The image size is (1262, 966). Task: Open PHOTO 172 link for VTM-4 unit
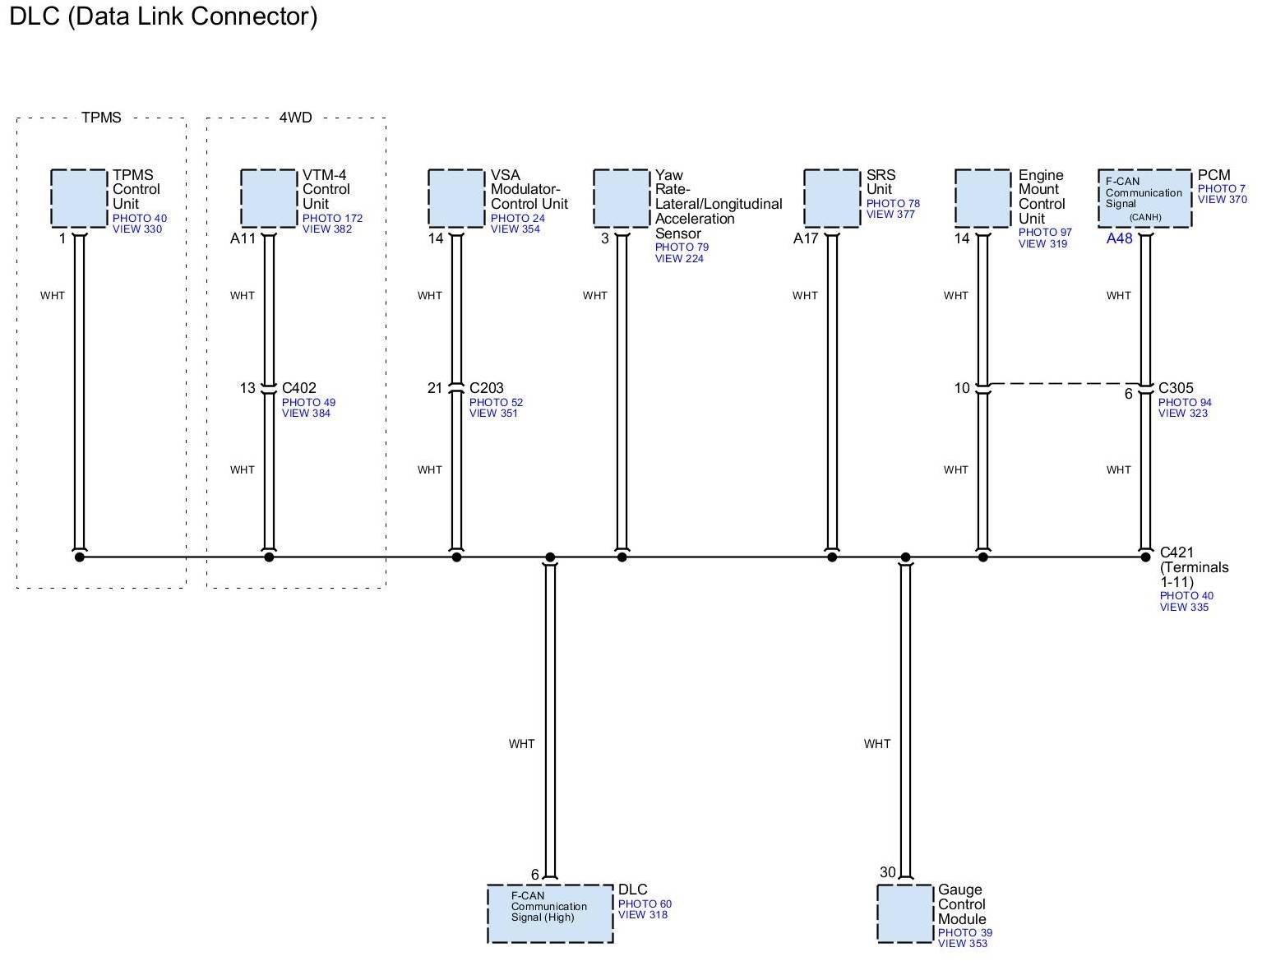click(x=332, y=219)
